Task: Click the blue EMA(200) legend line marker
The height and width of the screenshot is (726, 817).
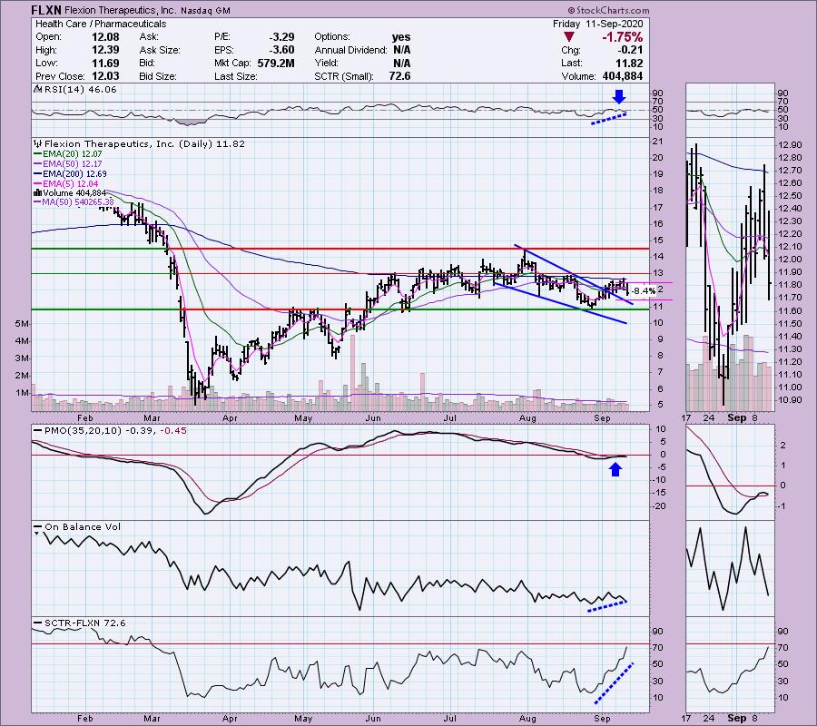Action: (x=37, y=174)
